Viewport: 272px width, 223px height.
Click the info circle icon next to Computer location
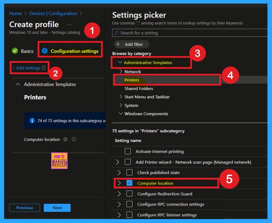(74, 139)
